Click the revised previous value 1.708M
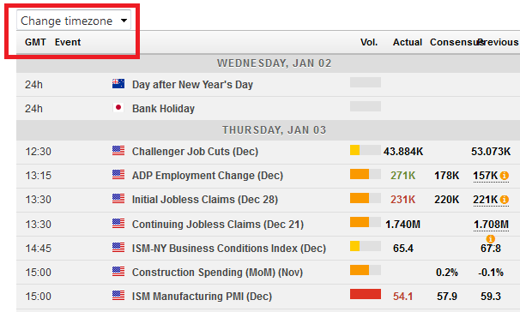This screenshot has height=312, width=520. pos(491,225)
